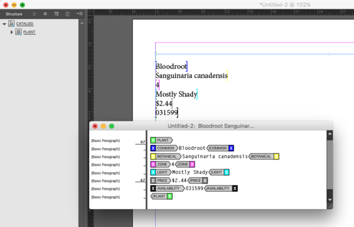Click 'Sanguinaria canadensis' text in the Story Editor
This screenshot has width=354, height=227.
tap(215, 156)
